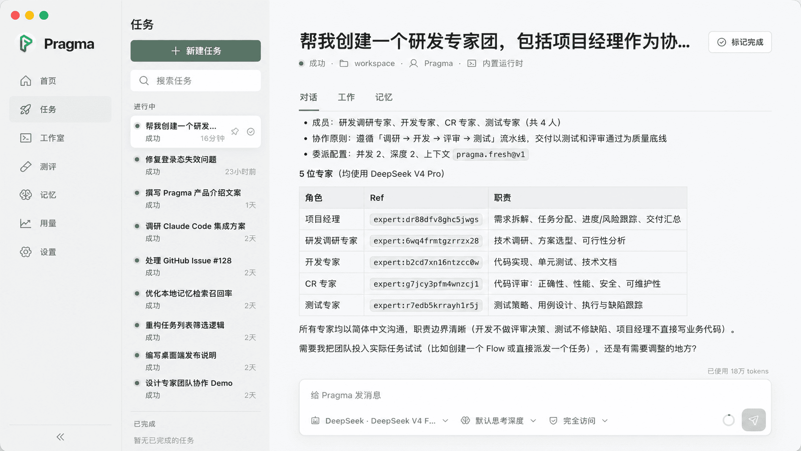801x451 pixels.
Task: Open the 首页 home icon
Action: (x=26, y=81)
